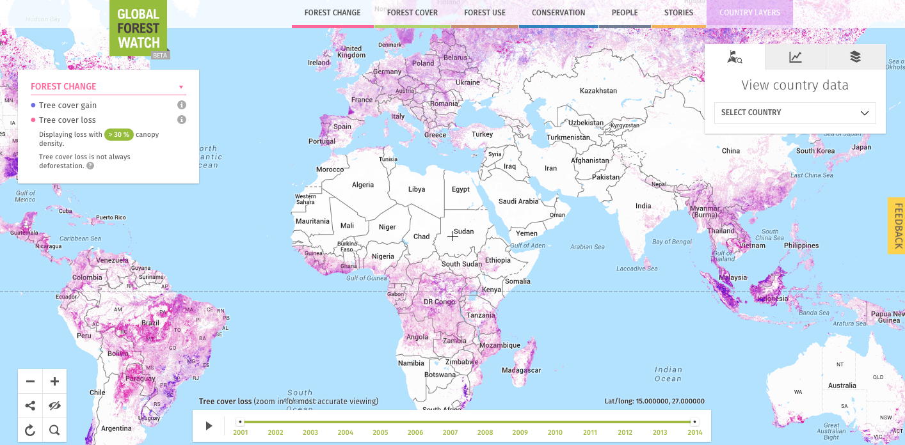905x445 pixels.
Task: Play the tree cover loss timeline
Action: tap(209, 426)
